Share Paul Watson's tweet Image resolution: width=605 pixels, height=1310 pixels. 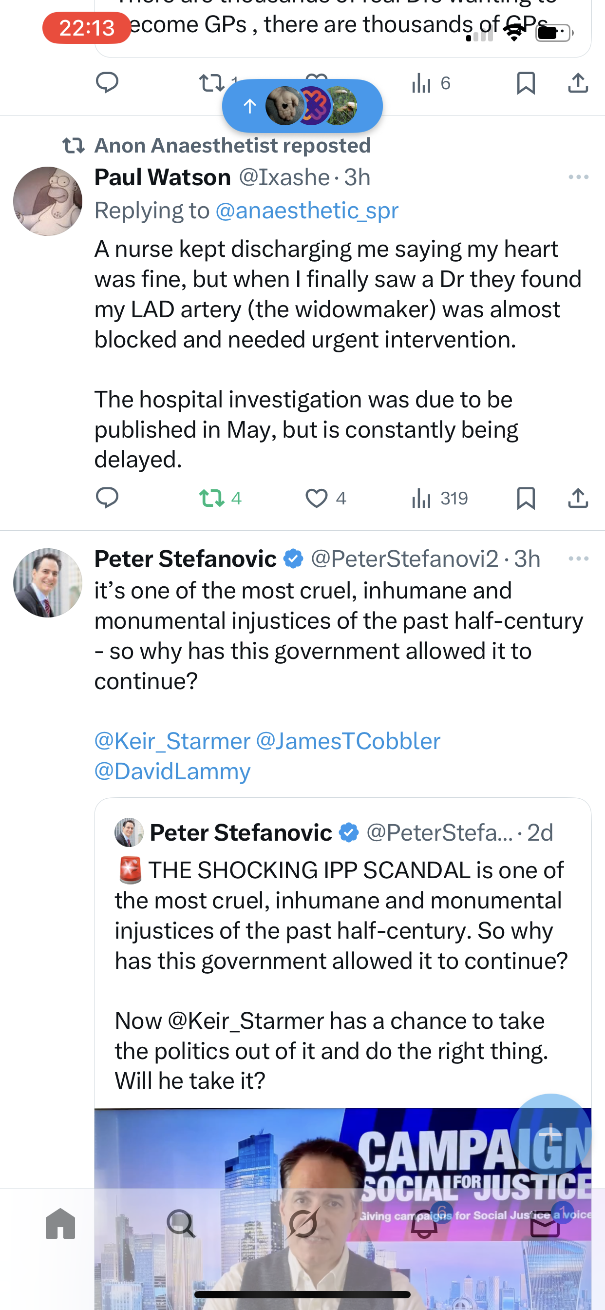point(578,498)
